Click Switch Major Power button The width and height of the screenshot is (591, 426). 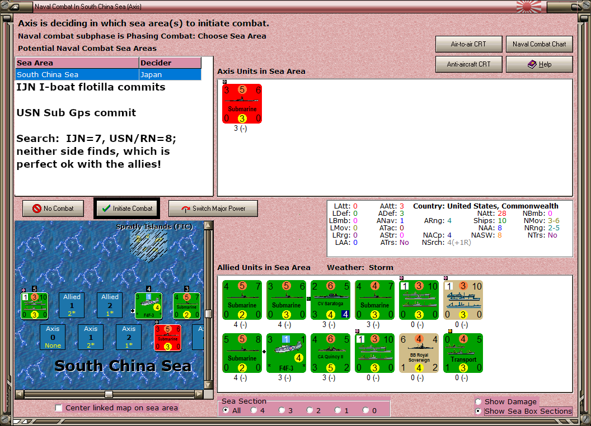pyautogui.click(x=213, y=209)
